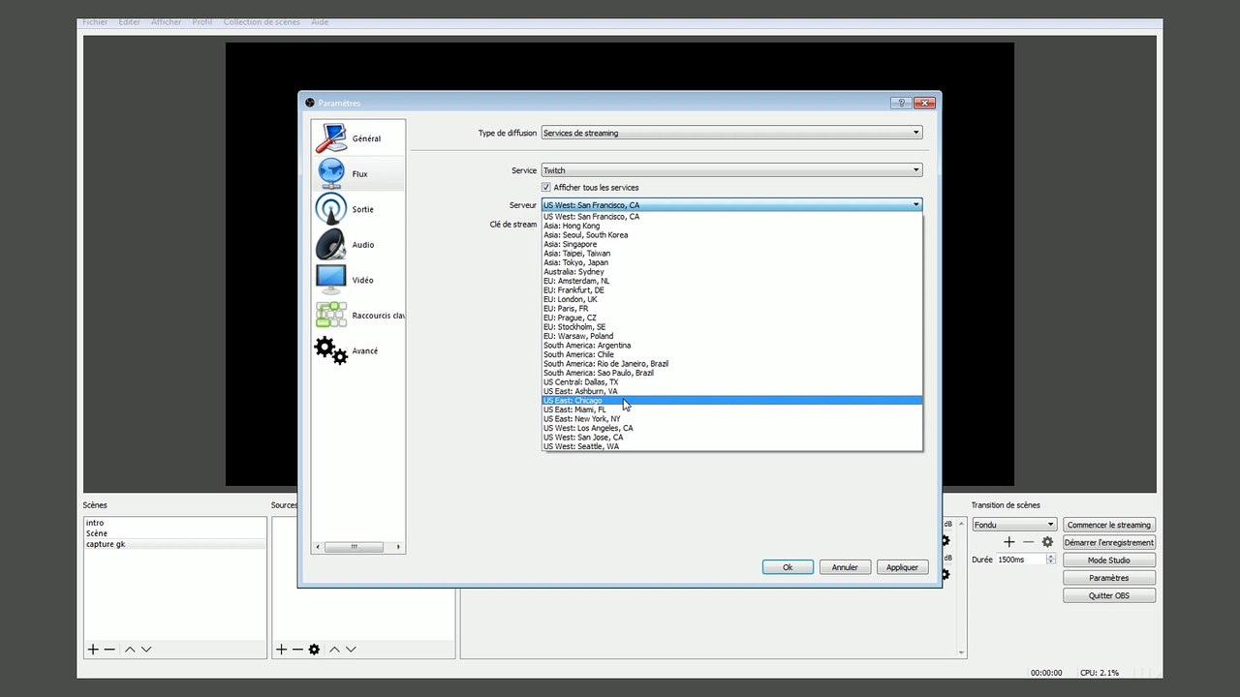Remove transition with the minus icon
The image size is (1240, 697).
pyautogui.click(x=1028, y=542)
